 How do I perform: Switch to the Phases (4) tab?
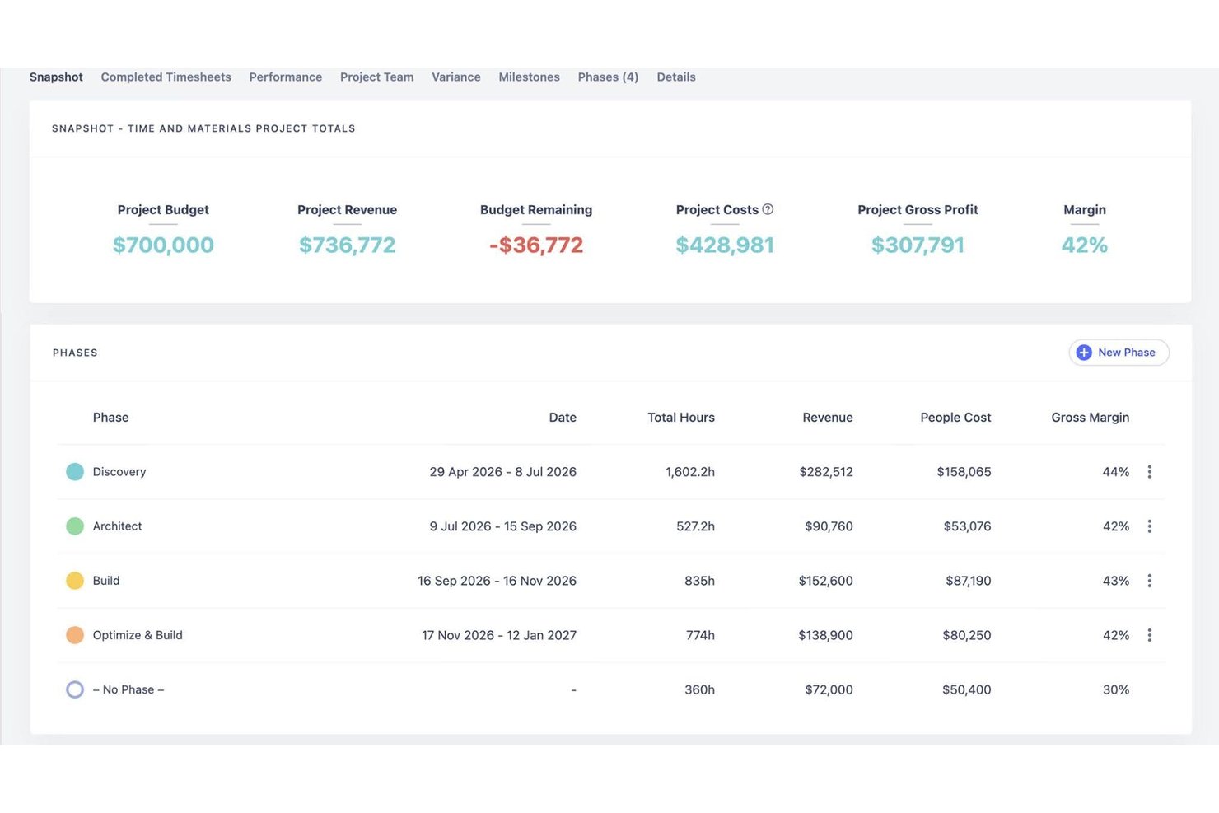pos(608,77)
